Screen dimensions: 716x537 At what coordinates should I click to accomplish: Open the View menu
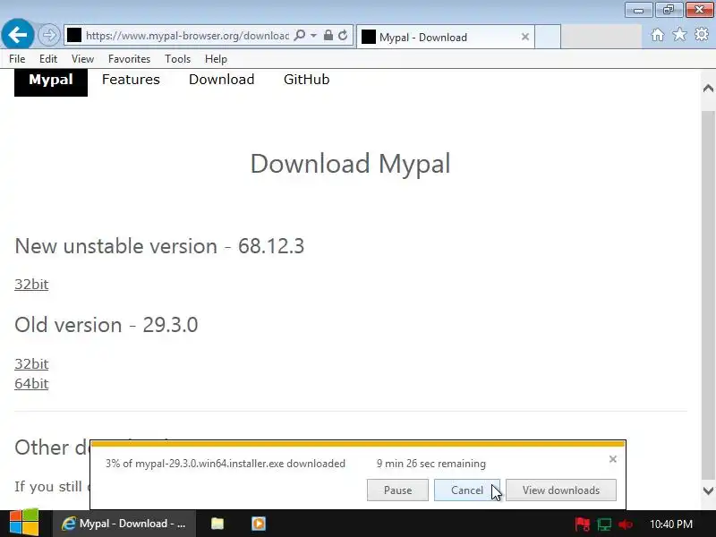[x=82, y=59]
